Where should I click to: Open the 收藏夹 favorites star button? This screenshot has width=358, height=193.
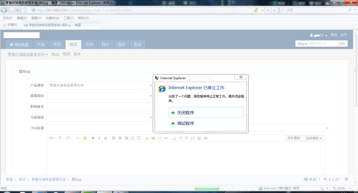(10, 25)
